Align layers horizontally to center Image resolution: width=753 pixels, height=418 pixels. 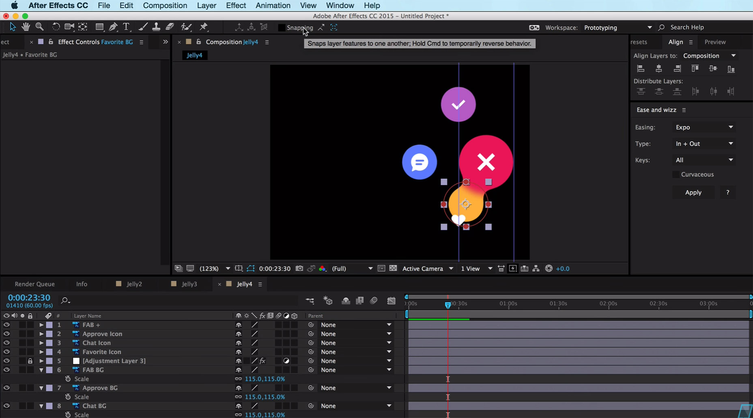pyautogui.click(x=659, y=69)
